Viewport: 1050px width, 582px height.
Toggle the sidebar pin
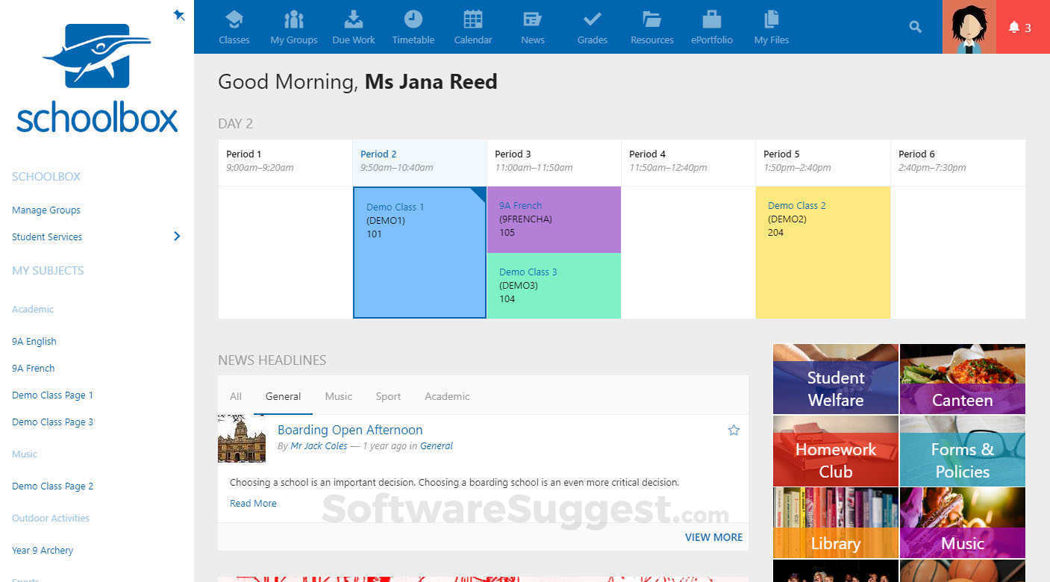[x=179, y=14]
